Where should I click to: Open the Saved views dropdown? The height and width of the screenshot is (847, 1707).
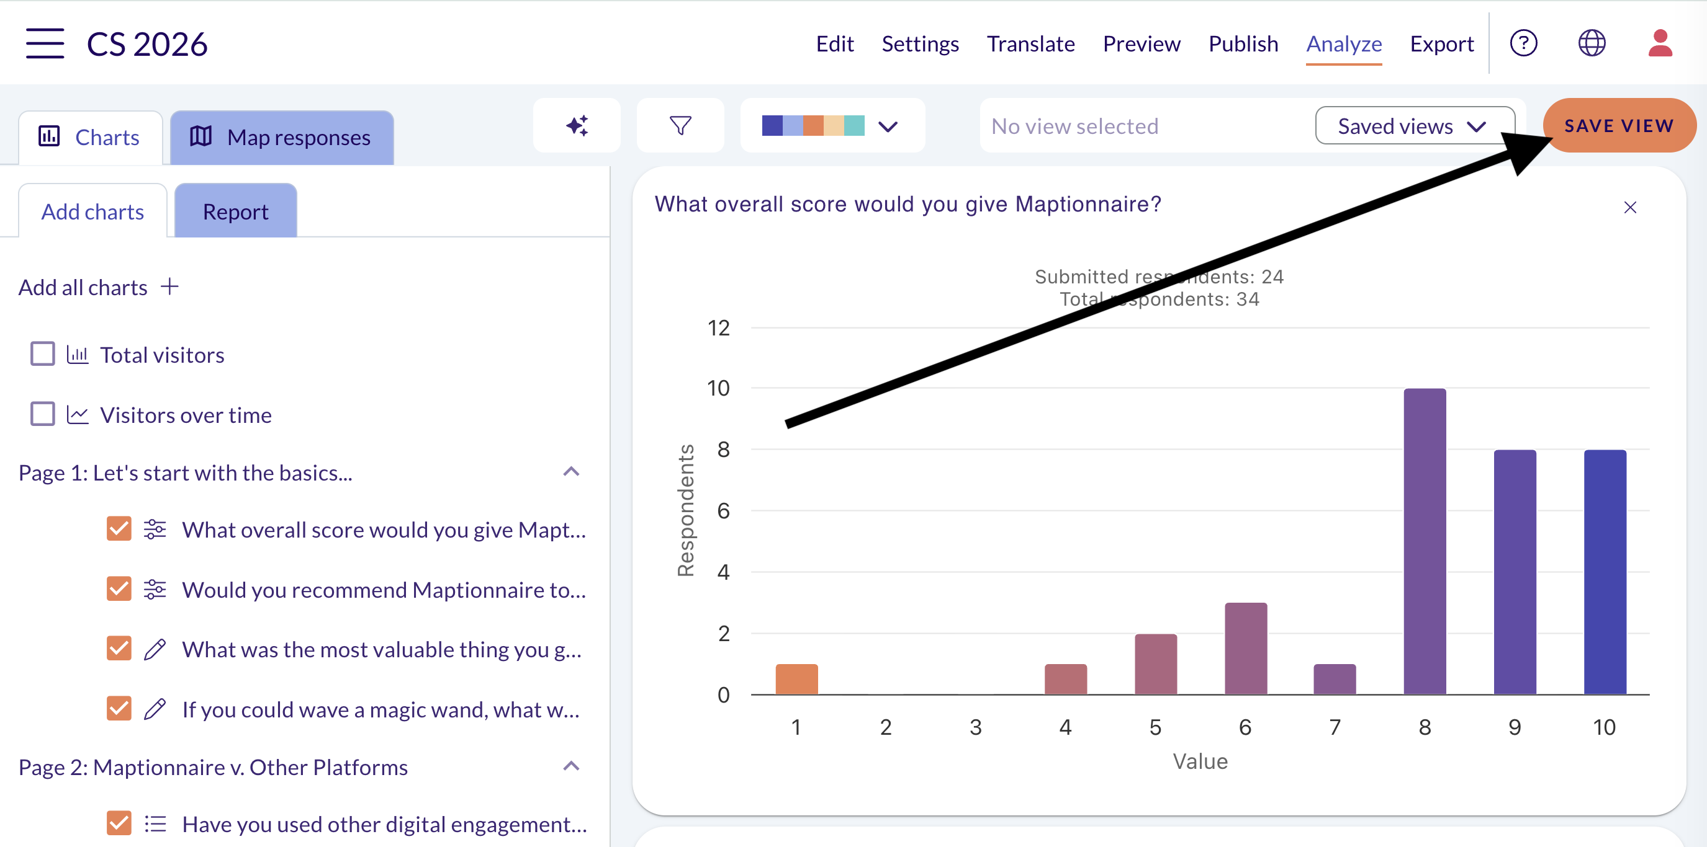tap(1415, 126)
